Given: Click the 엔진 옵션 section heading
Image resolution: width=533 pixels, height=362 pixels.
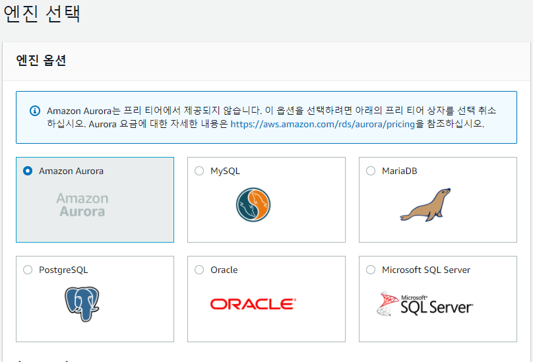Looking at the screenshot, I should pos(41,61).
